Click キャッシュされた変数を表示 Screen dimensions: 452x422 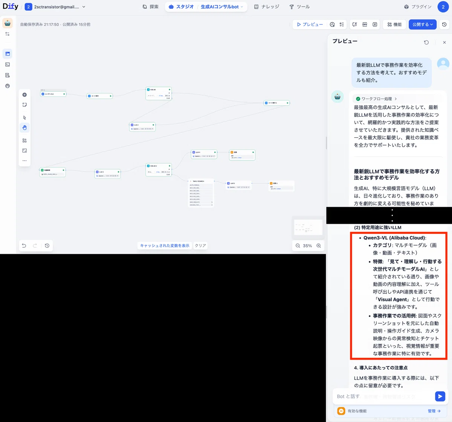tap(165, 246)
